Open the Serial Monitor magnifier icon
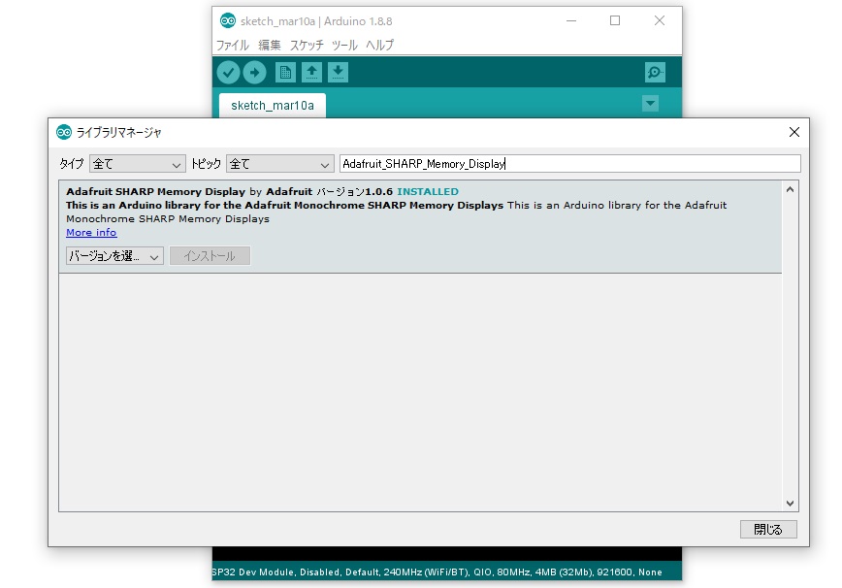The image size is (842, 588). [655, 72]
